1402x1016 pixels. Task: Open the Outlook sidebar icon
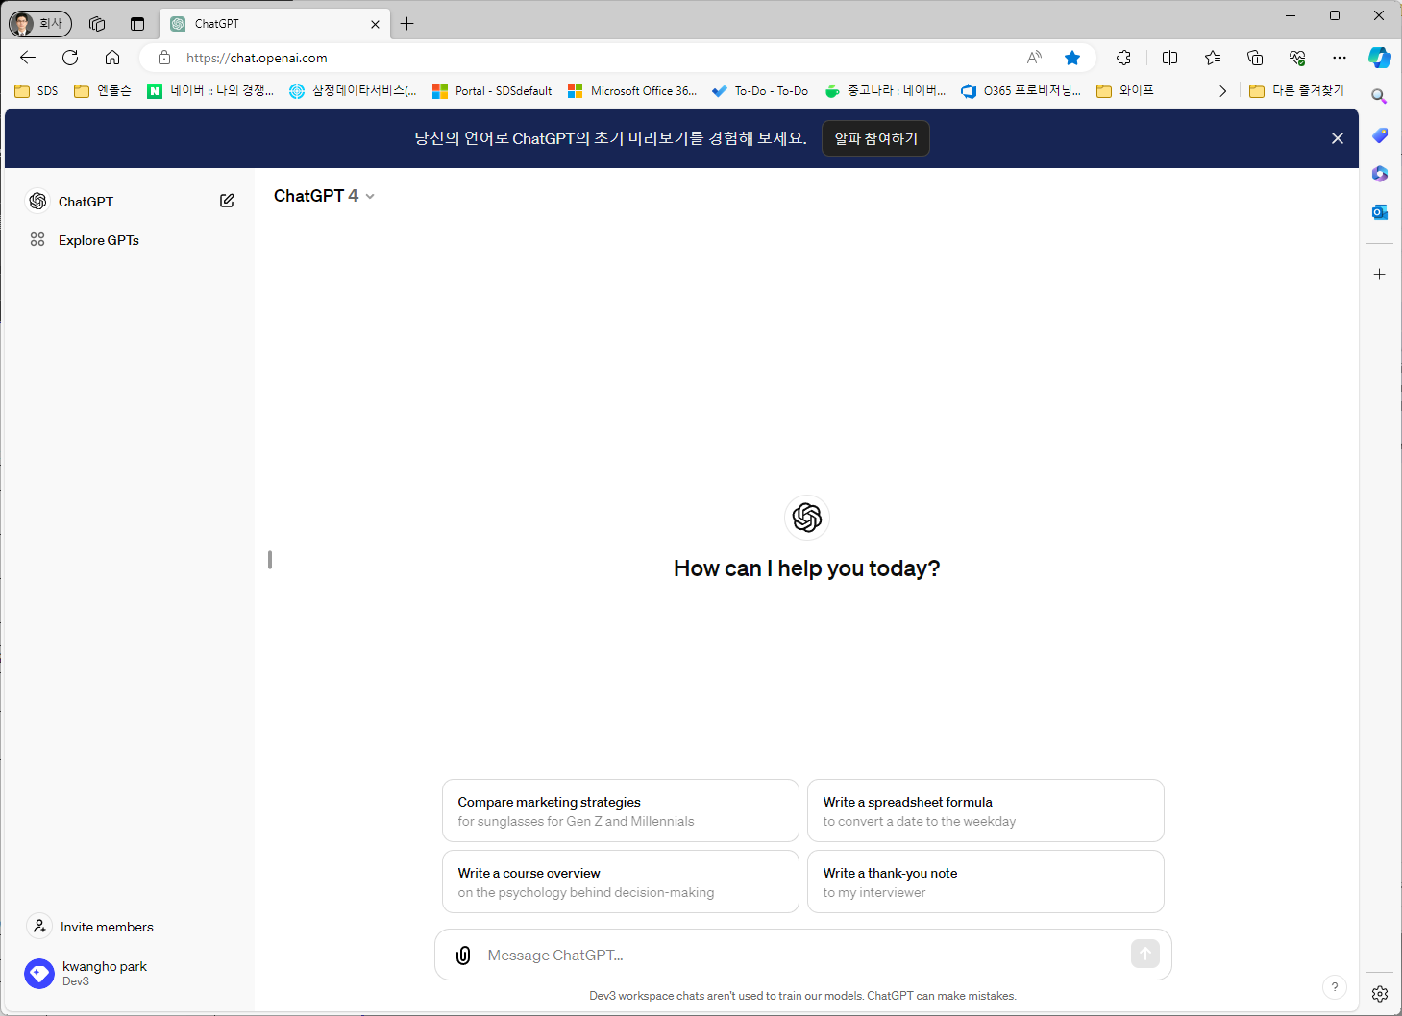coord(1380,212)
